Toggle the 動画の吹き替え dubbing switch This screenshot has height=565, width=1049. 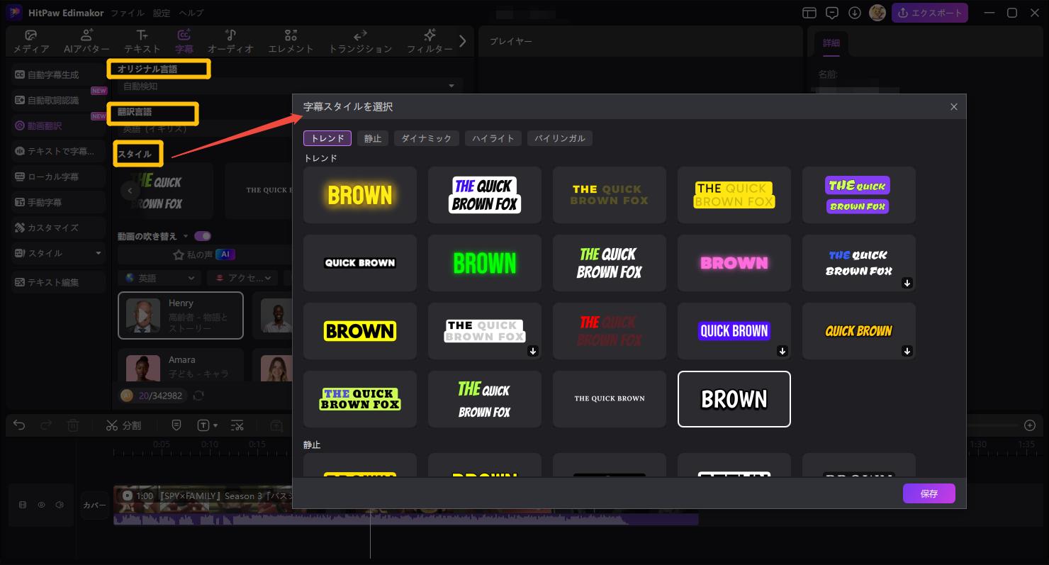203,236
